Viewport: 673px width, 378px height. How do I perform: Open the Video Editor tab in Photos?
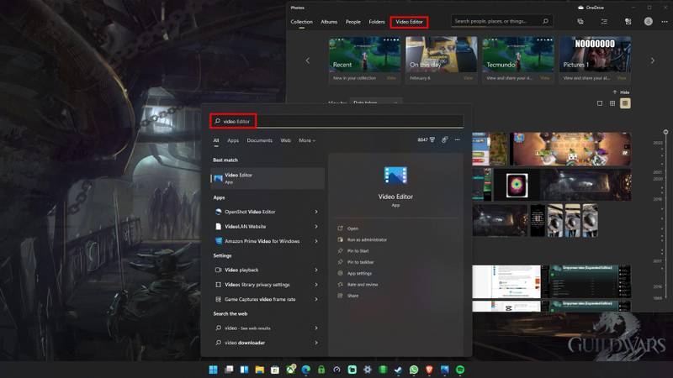(x=409, y=22)
